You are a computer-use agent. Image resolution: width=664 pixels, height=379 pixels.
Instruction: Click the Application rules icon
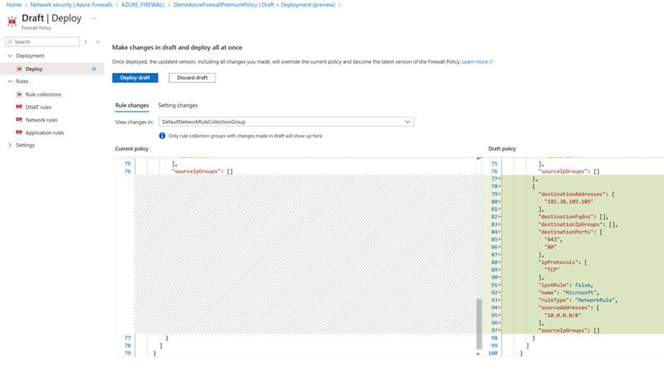pos(19,132)
